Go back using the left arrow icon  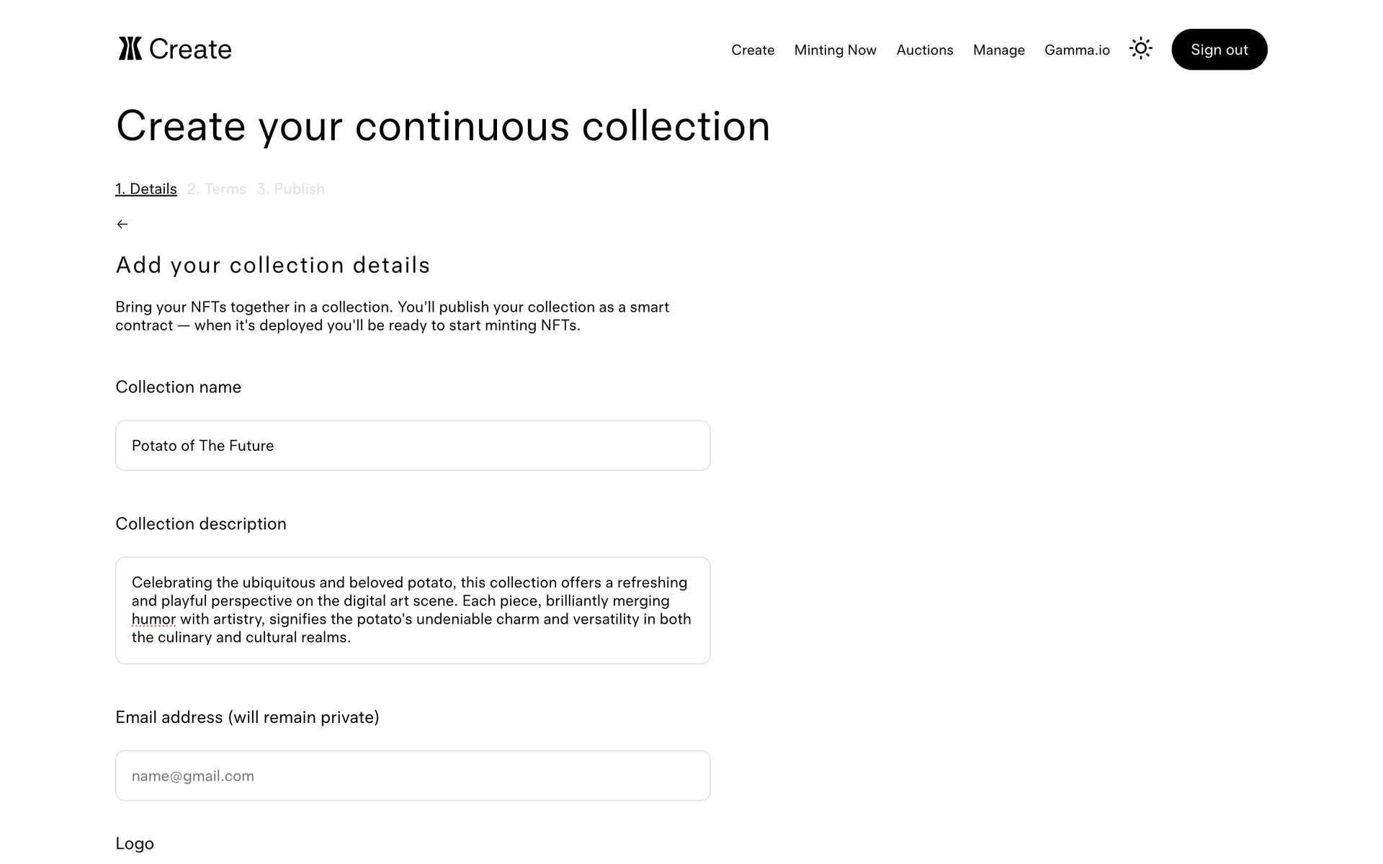(x=122, y=225)
